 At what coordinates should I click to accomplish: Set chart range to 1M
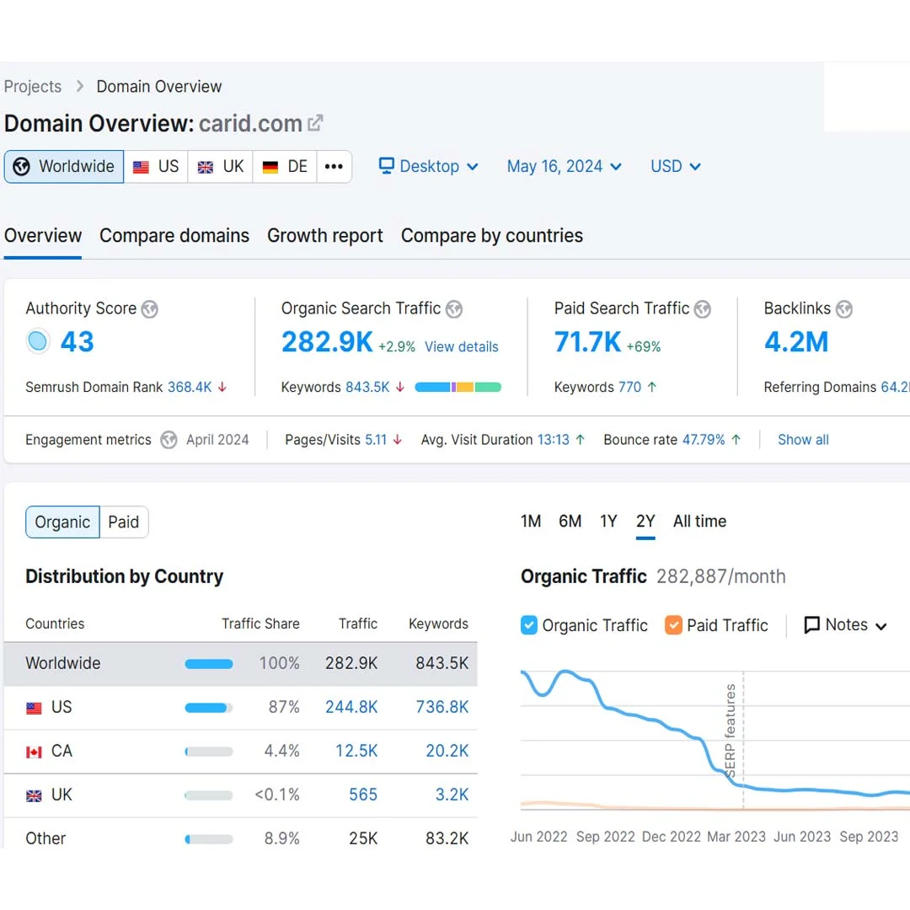(531, 522)
